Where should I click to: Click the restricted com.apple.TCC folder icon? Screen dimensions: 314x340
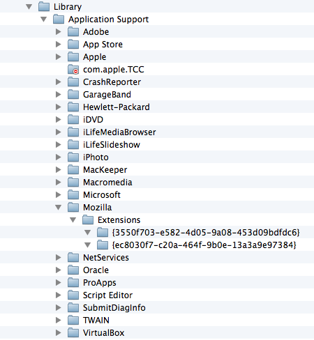(x=73, y=69)
